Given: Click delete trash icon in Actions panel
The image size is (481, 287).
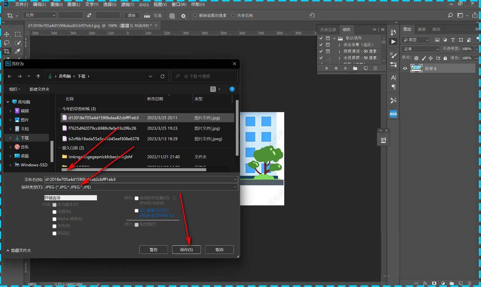Looking at the screenshot, I should point(375,69).
